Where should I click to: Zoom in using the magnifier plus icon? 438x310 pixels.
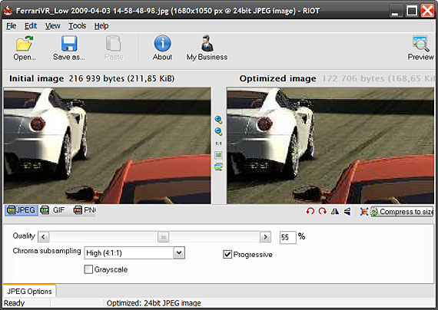218,120
